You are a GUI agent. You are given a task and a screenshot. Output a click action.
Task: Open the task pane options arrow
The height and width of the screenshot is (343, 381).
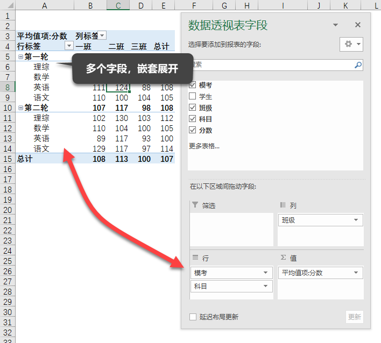pos(336,25)
